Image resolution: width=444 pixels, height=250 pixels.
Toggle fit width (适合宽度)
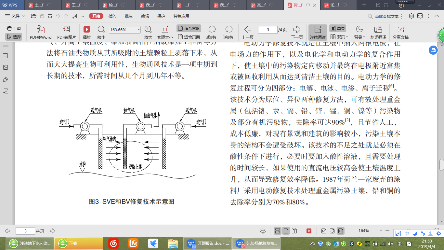point(189,28)
